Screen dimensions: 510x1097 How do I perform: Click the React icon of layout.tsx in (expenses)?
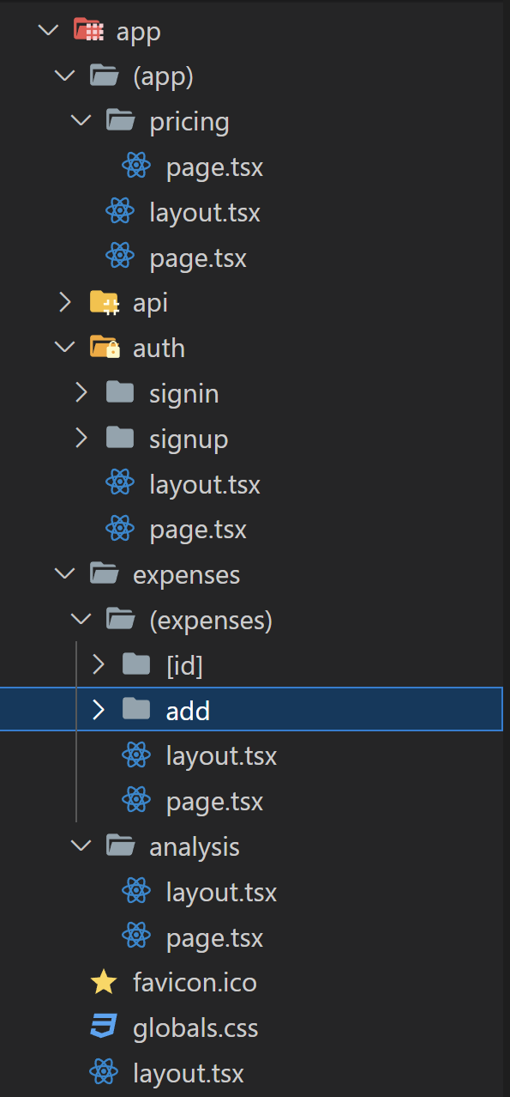point(136,755)
